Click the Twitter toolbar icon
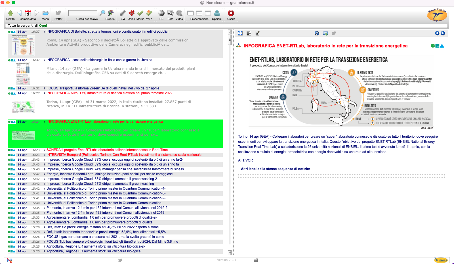The height and width of the screenshot is (264, 454). pyautogui.click(x=58, y=13)
